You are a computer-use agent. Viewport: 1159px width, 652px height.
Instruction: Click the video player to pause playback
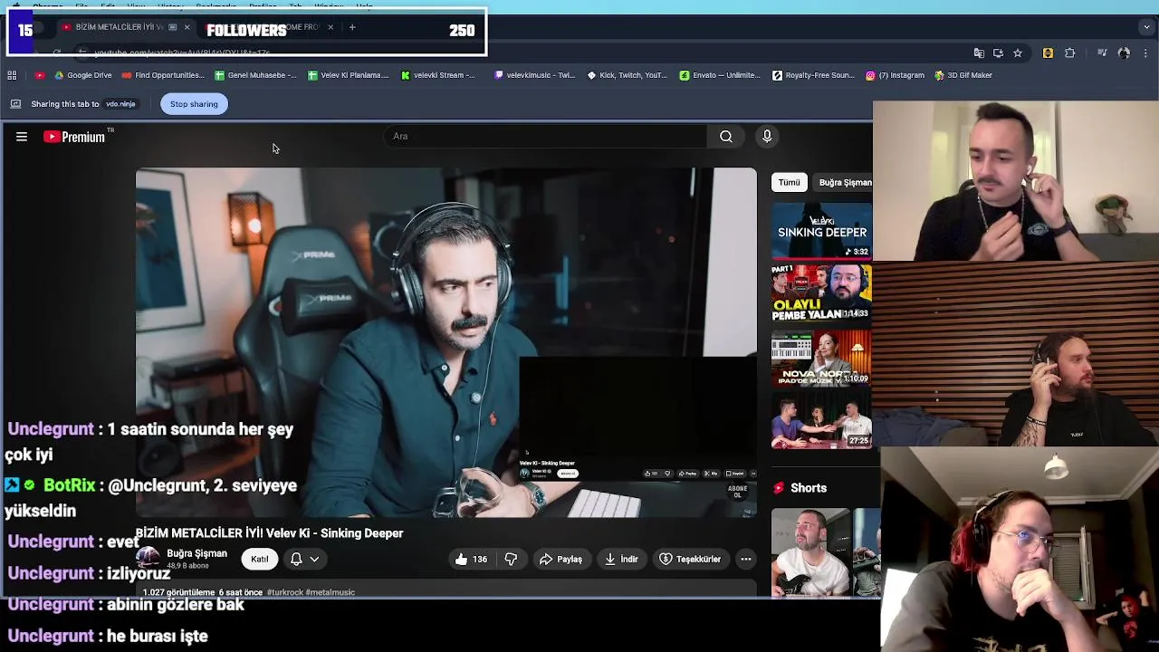point(445,341)
